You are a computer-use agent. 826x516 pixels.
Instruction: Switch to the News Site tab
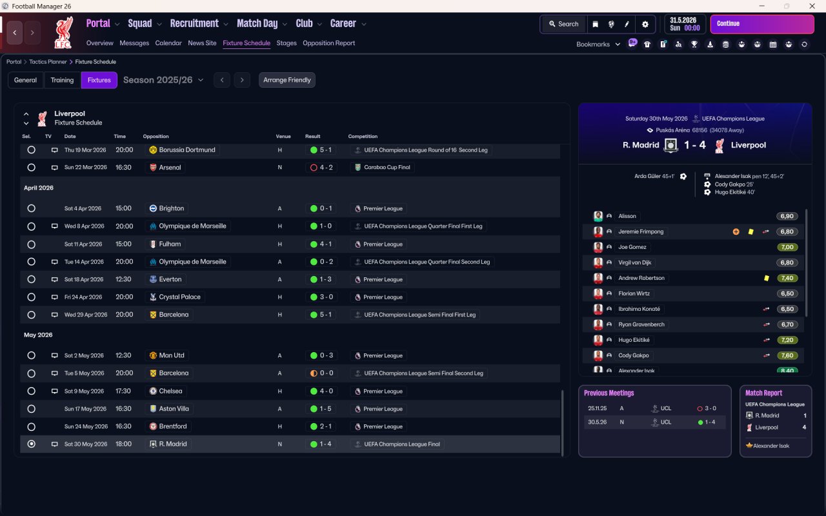click(202, 43)
